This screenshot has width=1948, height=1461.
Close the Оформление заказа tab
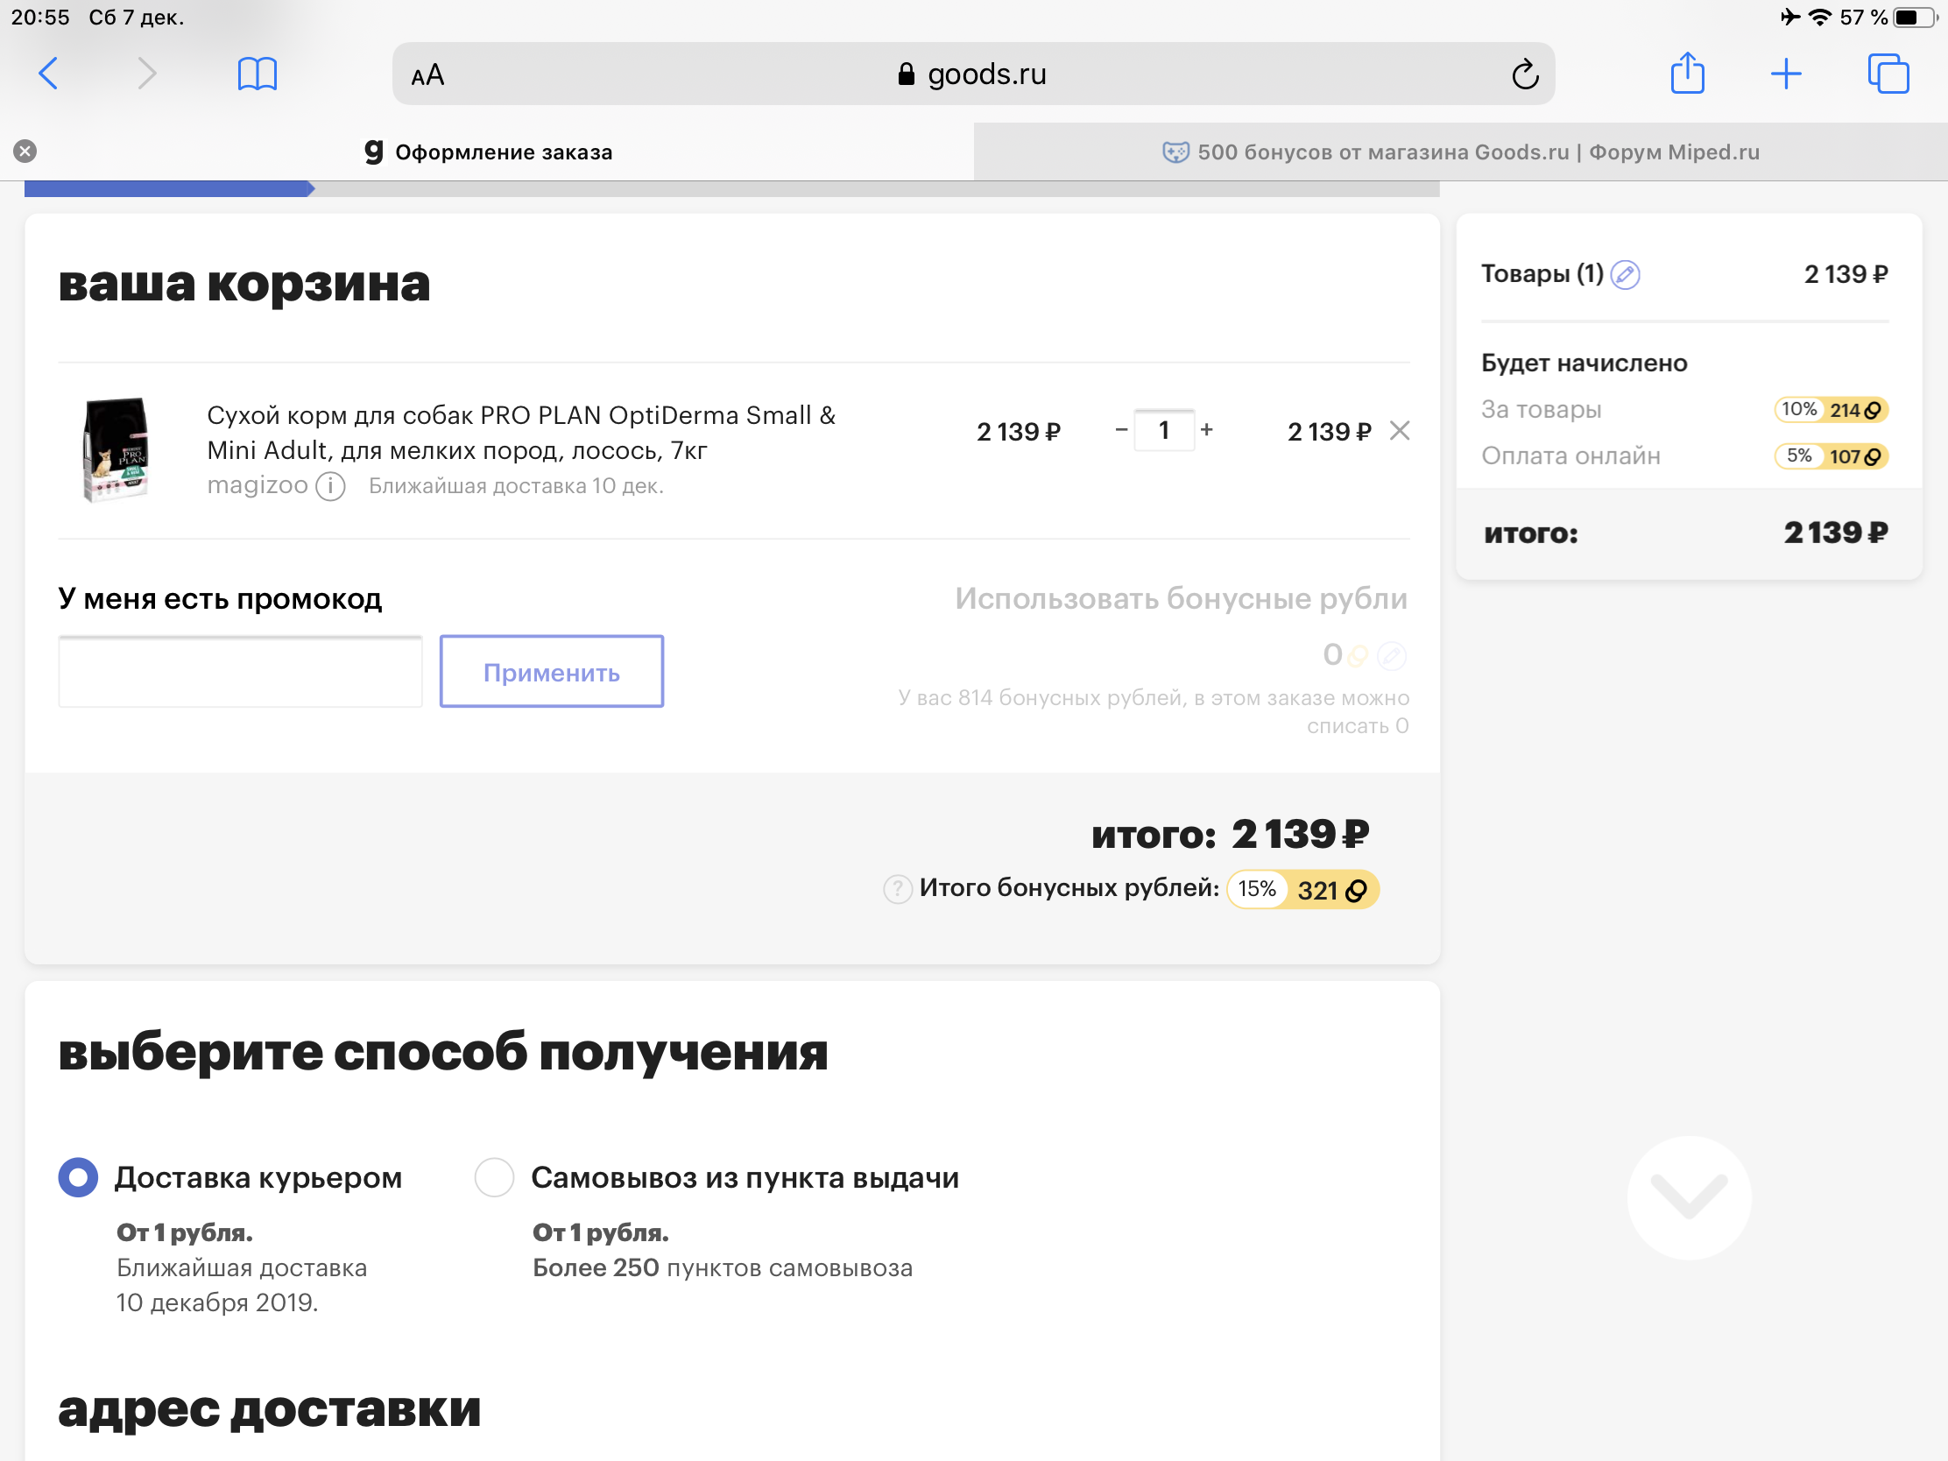click(25, 152)
